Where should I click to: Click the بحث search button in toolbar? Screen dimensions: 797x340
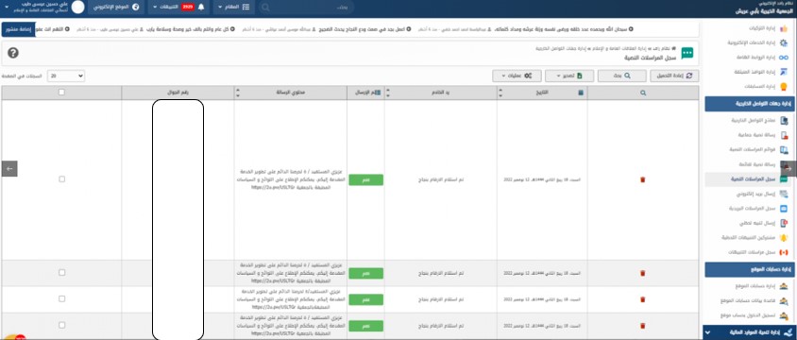pos(621,76)
